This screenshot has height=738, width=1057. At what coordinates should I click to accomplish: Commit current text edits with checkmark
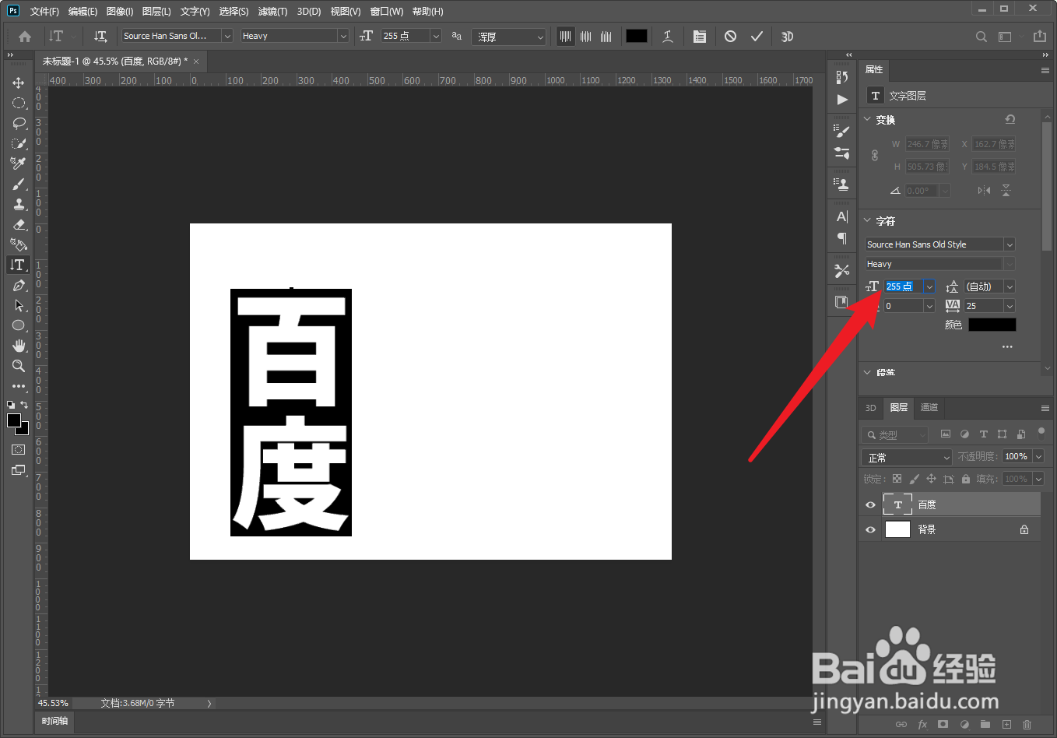pyautogui.click(x=757, y=37)
